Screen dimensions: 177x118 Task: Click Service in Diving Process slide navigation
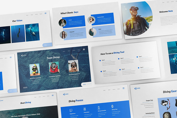[x=114, y=89]
